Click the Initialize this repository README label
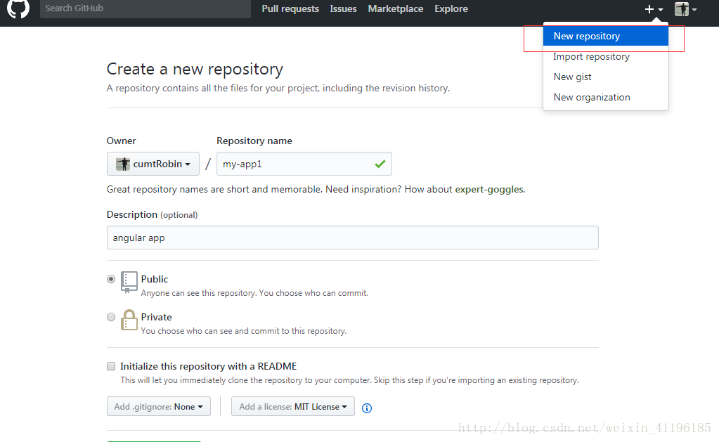 pos(208,366)
